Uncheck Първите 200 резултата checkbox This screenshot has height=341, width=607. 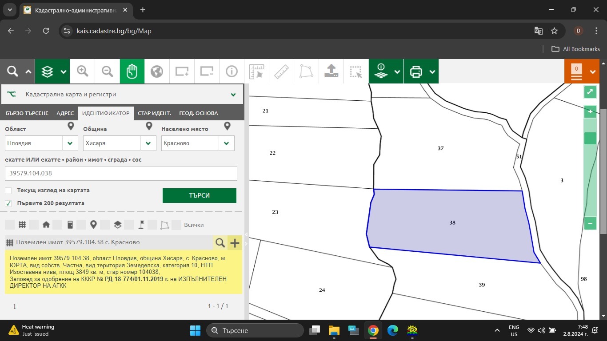coord(8,203)
